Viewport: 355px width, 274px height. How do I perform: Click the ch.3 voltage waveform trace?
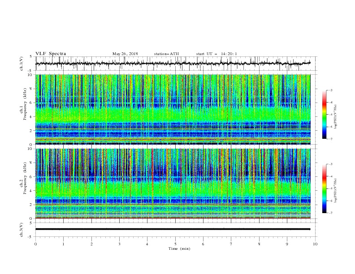[173, 229]
